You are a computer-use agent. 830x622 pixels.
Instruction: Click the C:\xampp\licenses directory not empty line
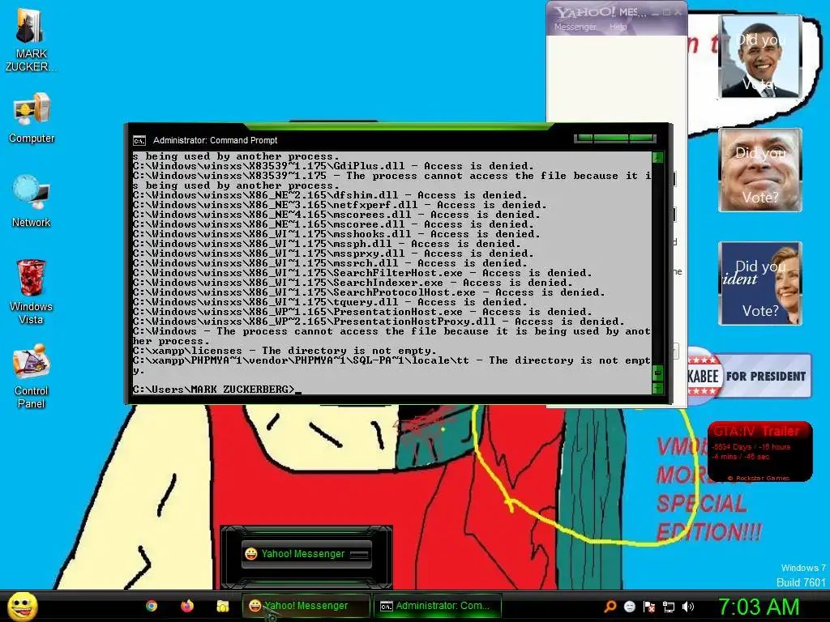click(x=285, y=351)
